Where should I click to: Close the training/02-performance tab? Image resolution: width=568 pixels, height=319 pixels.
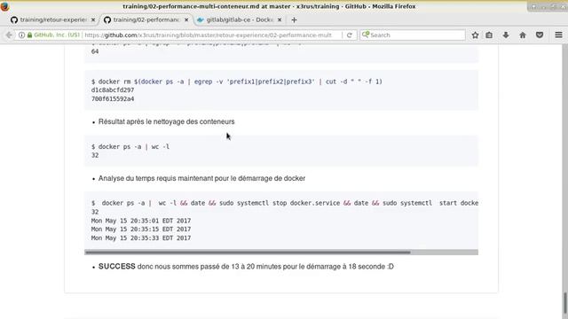tap(186, 19)
